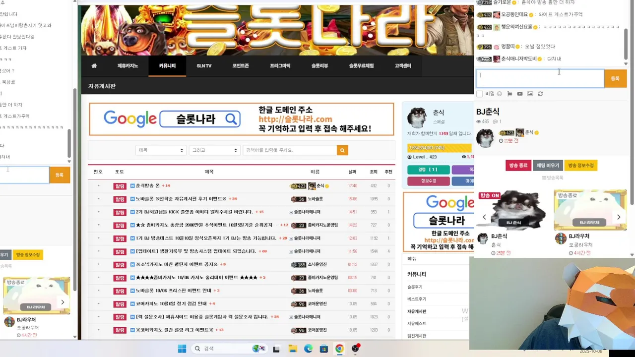
Task: Click the 채팅 비우기 button
Action: [548, 165]
